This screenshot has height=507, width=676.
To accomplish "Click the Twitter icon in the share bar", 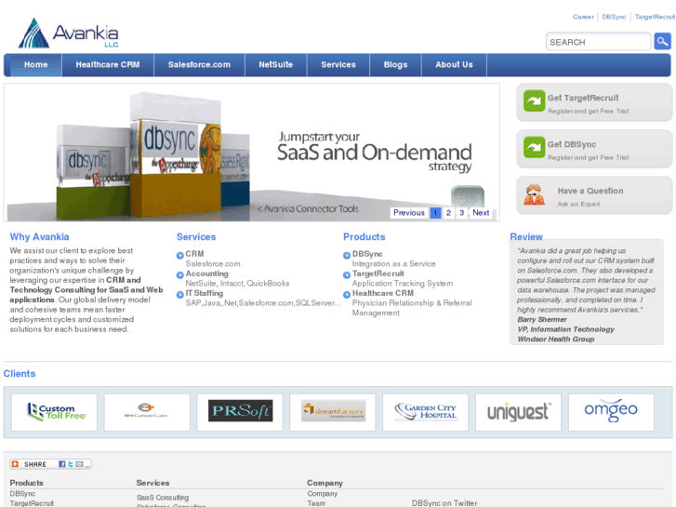I will click(71, 464).
